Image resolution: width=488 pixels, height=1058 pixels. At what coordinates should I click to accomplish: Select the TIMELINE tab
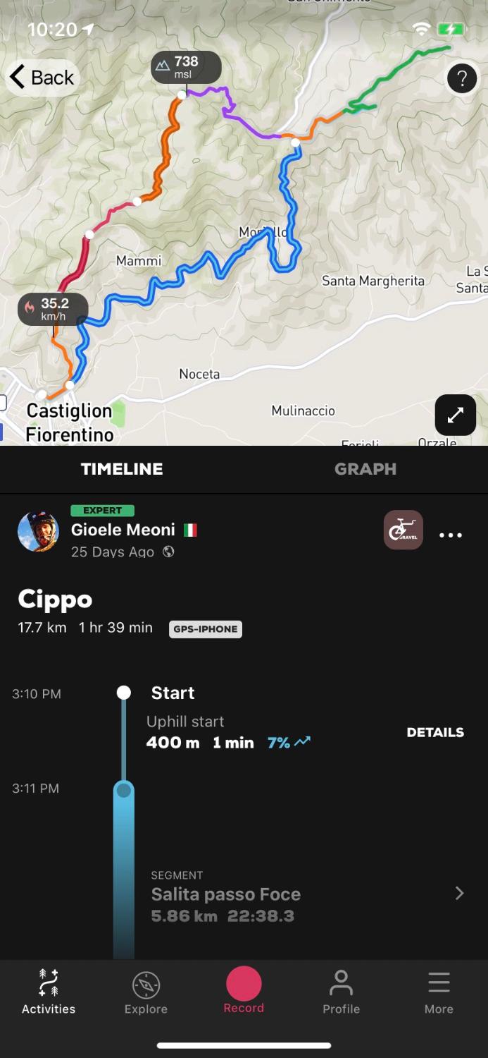click(x=122, y=469)
